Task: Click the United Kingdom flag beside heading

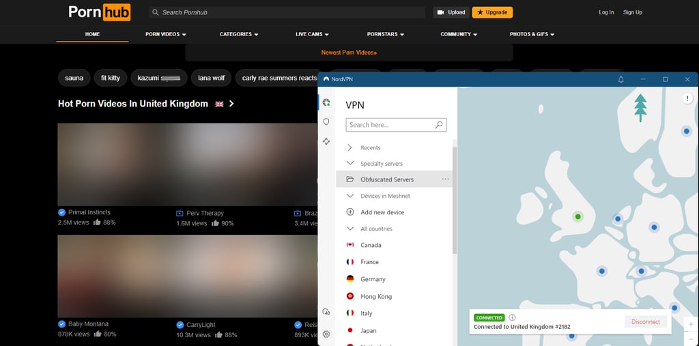Action: [219, 104]
